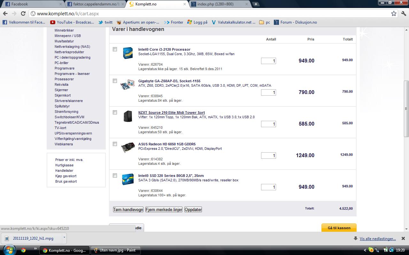Click the scrollbar down arrow
Viewport: 409px width, 255px height.
click(406, 229)
